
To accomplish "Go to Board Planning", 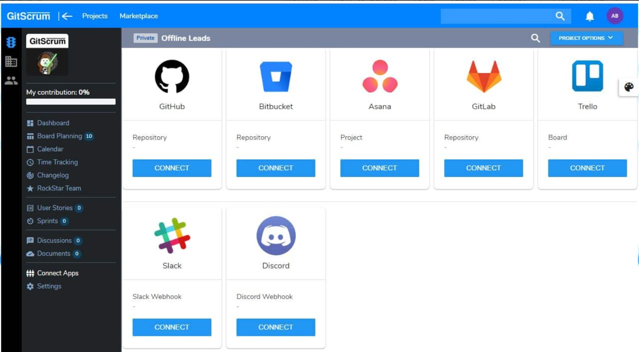I will [59, 136].
